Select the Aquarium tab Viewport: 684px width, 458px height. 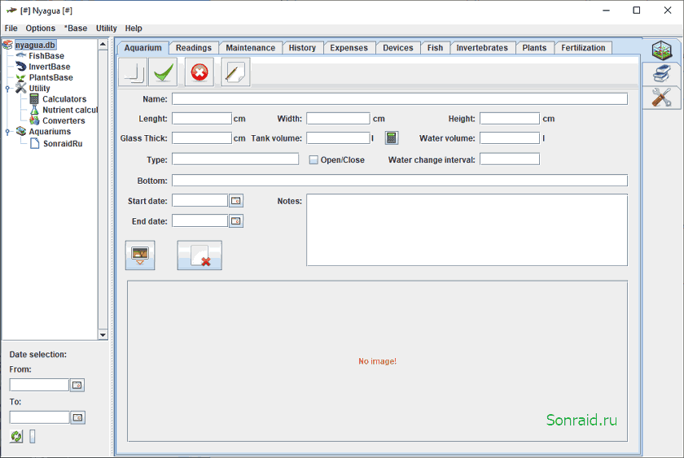click(142, 48)
